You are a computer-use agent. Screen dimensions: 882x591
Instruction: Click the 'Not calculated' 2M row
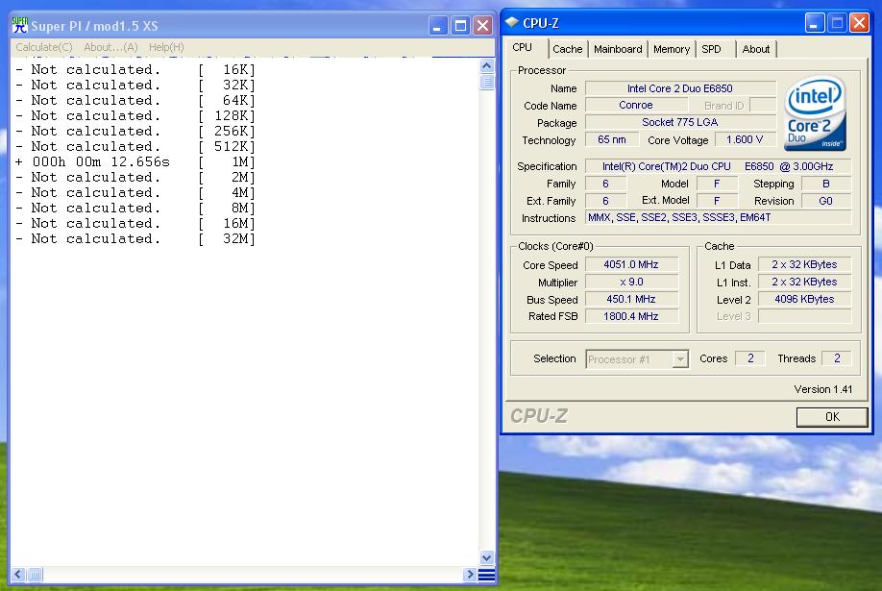[135, 177]
